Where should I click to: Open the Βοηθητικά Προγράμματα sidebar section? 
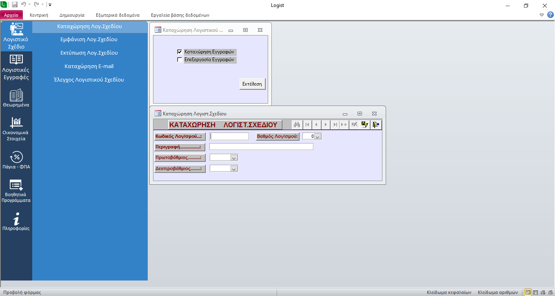[16, 190]
